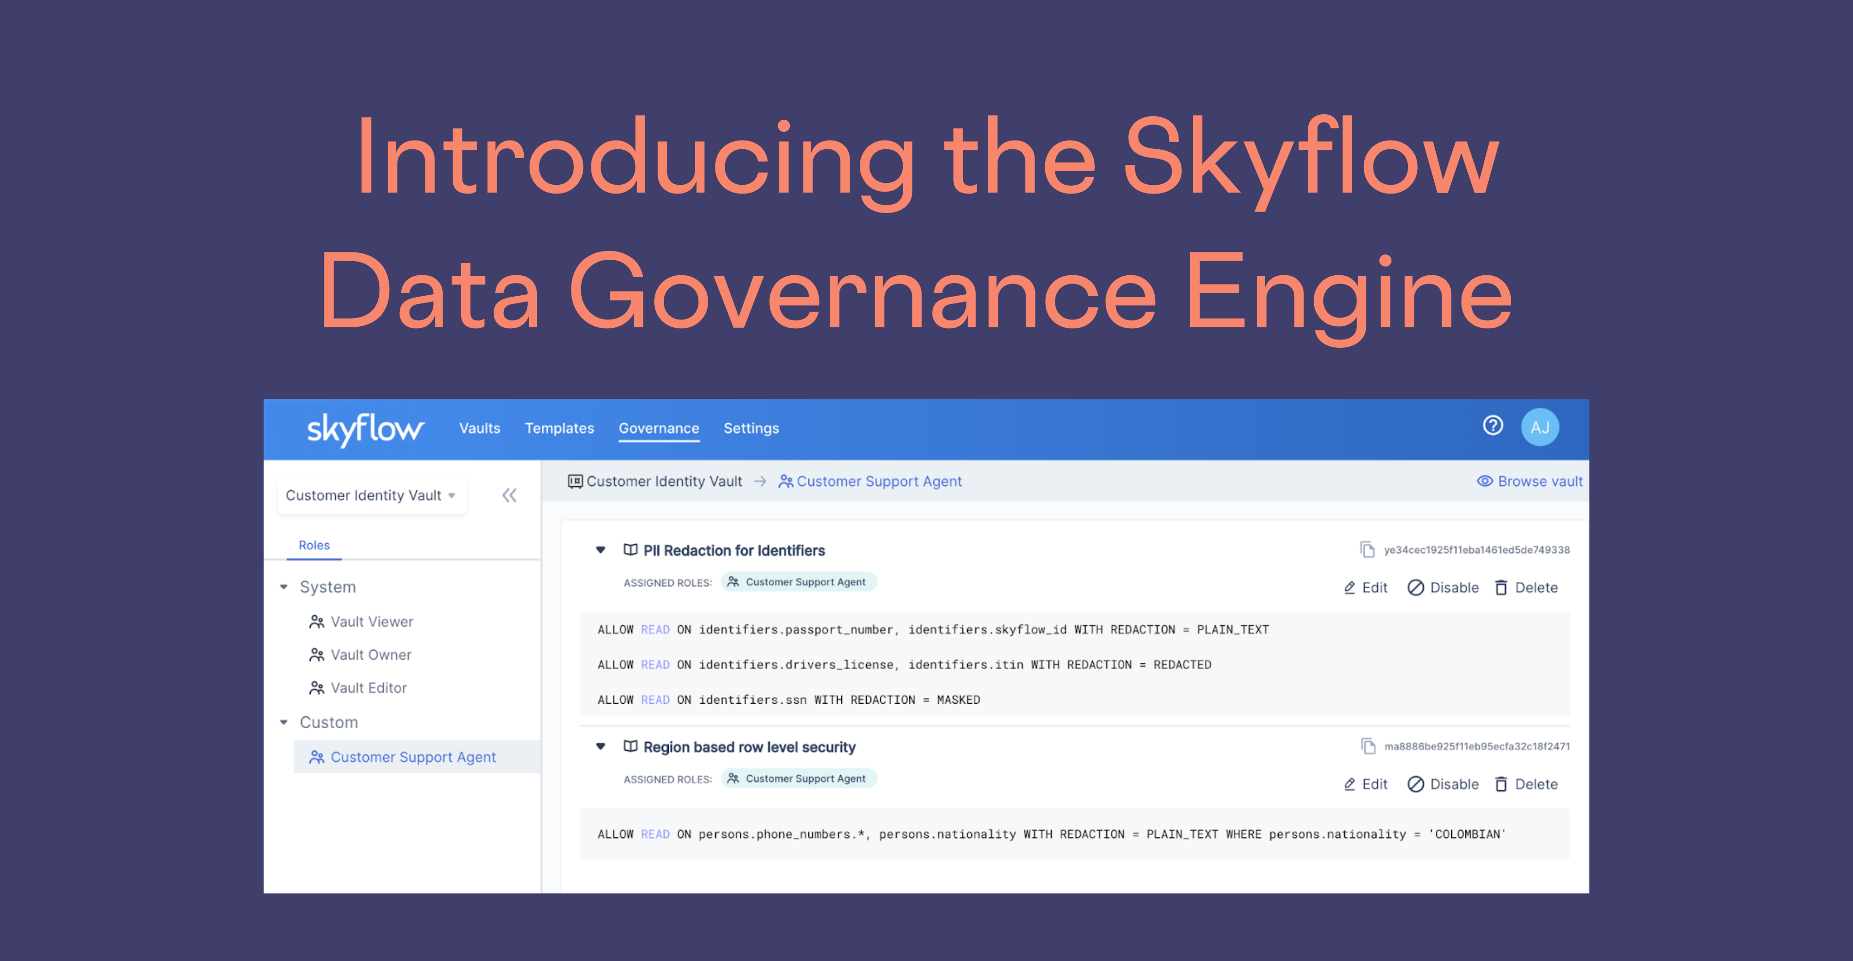Open the Skyflow home logo
Viewport: 1853px width, 961px height.
364,429
